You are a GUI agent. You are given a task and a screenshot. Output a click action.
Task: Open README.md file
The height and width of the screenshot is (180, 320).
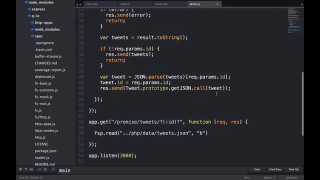pyautogui.click(x=44, y=164)
